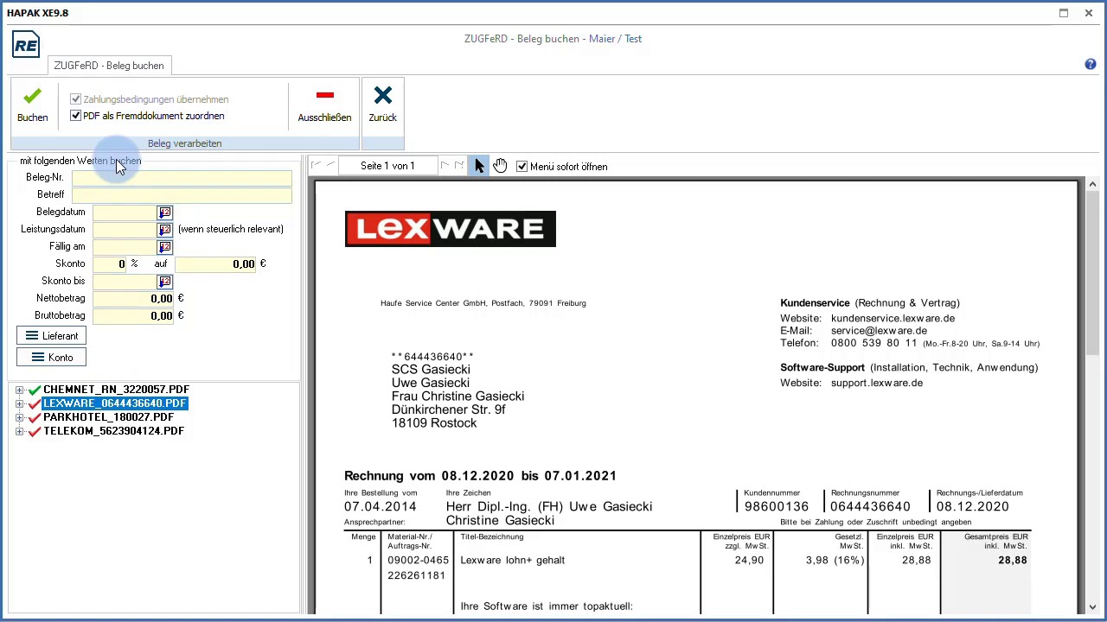Go to previous page in PDF viewer
This screenshot has height=622, width=1107.
coord(330,166)
